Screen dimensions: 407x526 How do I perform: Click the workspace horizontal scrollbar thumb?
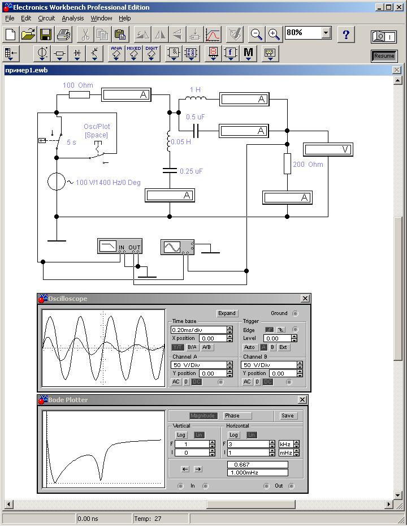coord(251,504)
